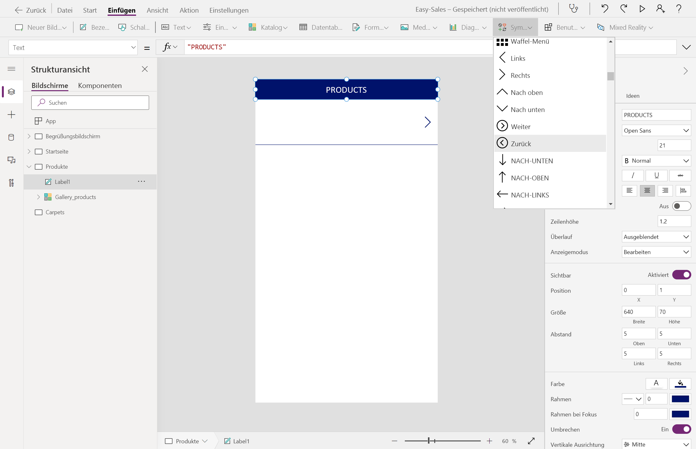Click the Zurück back button top left
Screen dimensions: 696x449
31,10
